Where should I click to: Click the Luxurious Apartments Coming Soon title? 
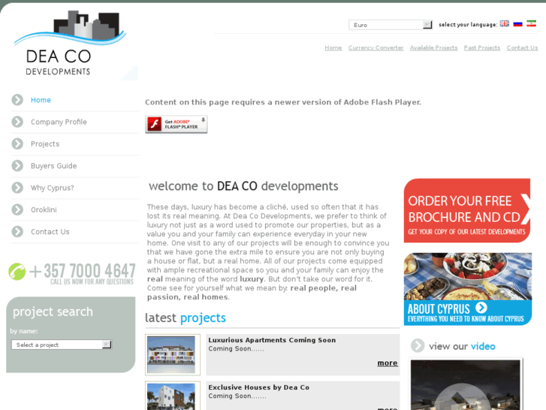coord(272,340)
